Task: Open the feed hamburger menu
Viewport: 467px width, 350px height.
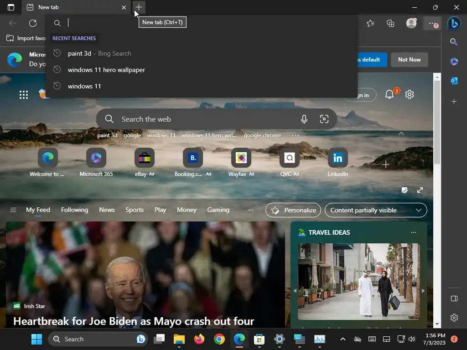Action: click(13, 210)
